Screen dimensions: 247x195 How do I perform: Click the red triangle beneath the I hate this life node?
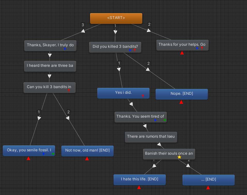[x=139, y=188]
